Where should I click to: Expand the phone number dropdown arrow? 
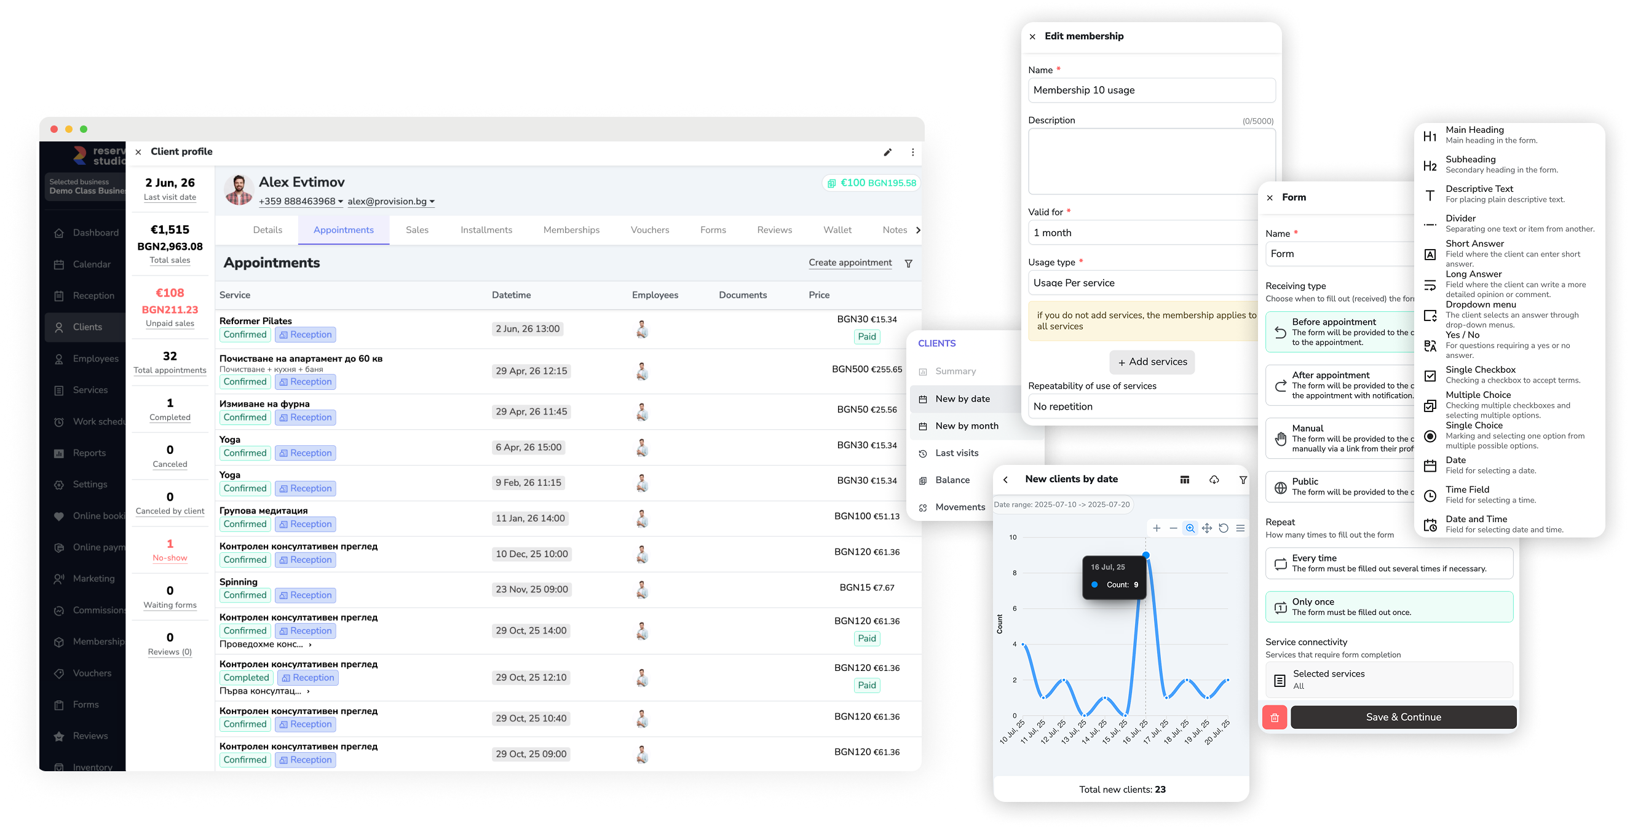[x=341, y=202]
